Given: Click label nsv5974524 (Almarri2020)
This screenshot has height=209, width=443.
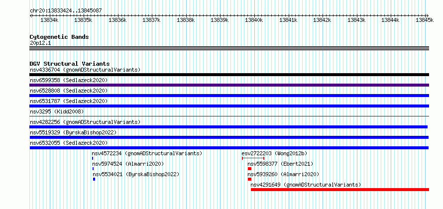Looking at the screenshot, I should 128,164.
